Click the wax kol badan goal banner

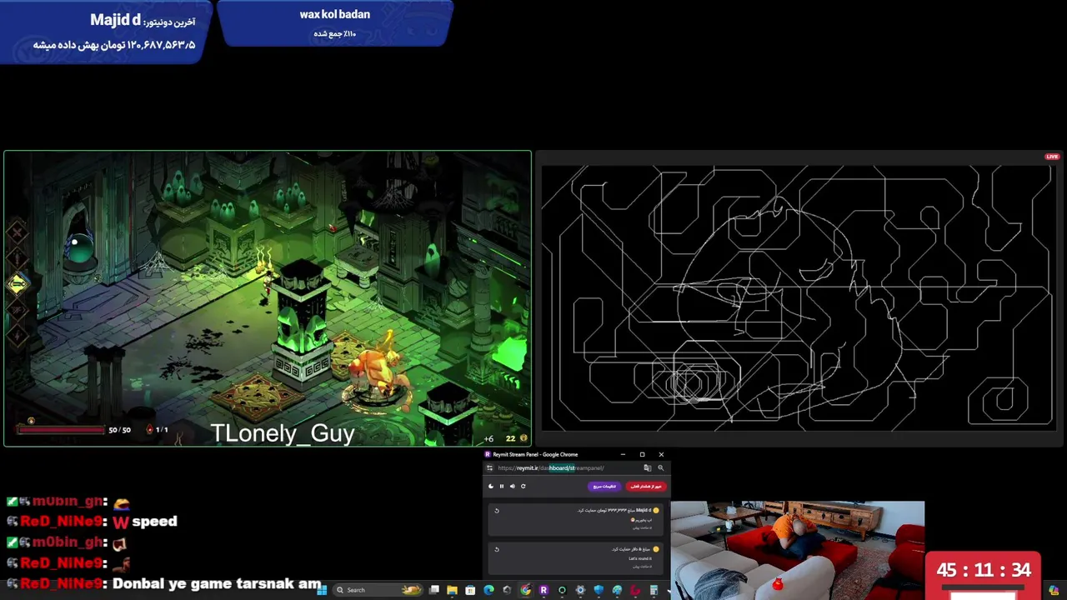coord(335,23)
